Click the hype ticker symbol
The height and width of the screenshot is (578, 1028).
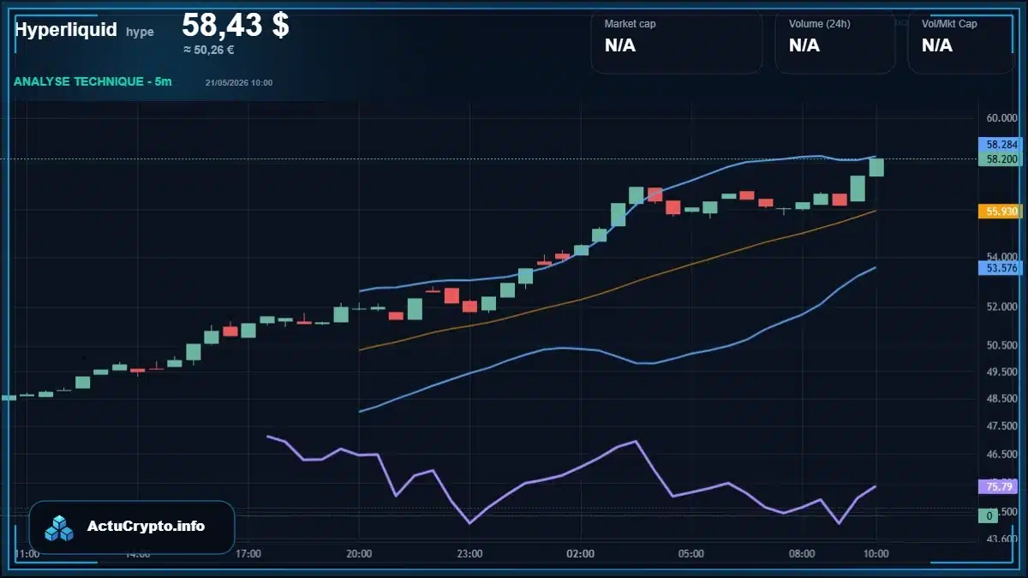140,32
